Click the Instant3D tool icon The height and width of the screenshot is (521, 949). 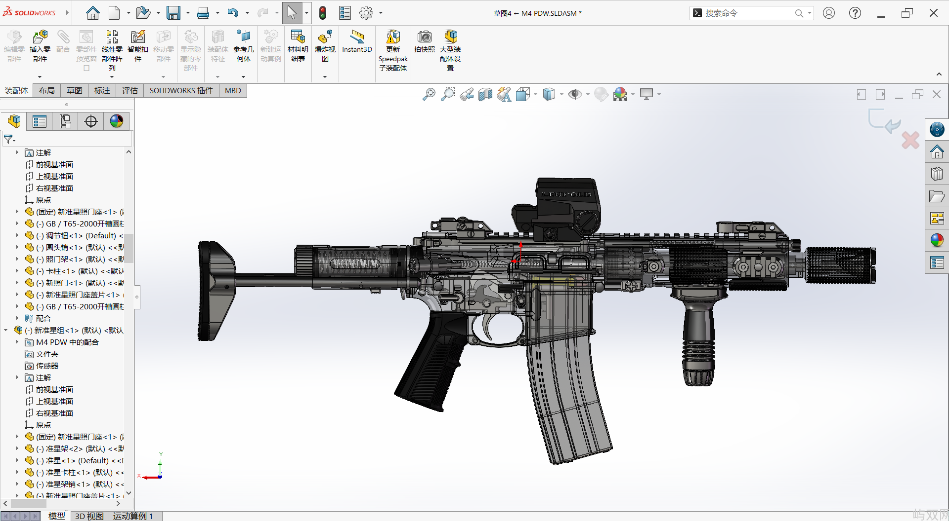pos(356,37)
